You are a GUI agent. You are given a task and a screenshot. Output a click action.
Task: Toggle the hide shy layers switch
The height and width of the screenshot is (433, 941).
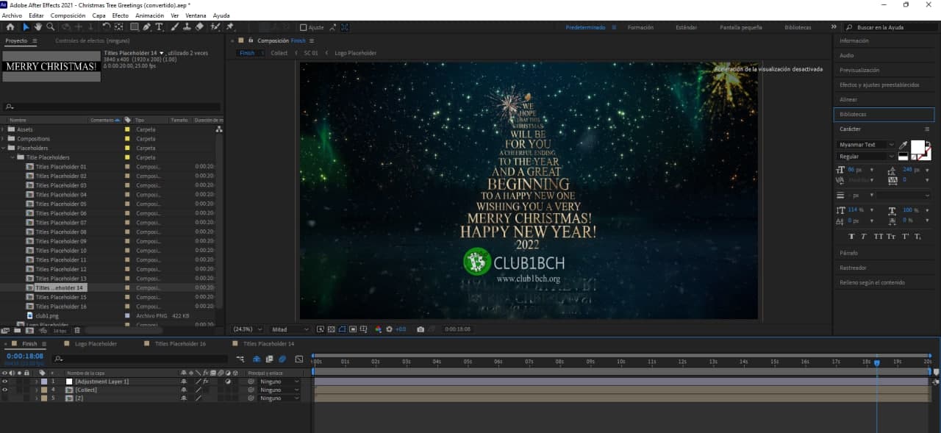[x=257, y=359]
